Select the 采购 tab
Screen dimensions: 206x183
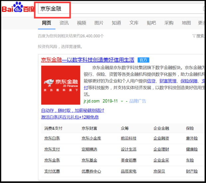click(x=169, y=23)
